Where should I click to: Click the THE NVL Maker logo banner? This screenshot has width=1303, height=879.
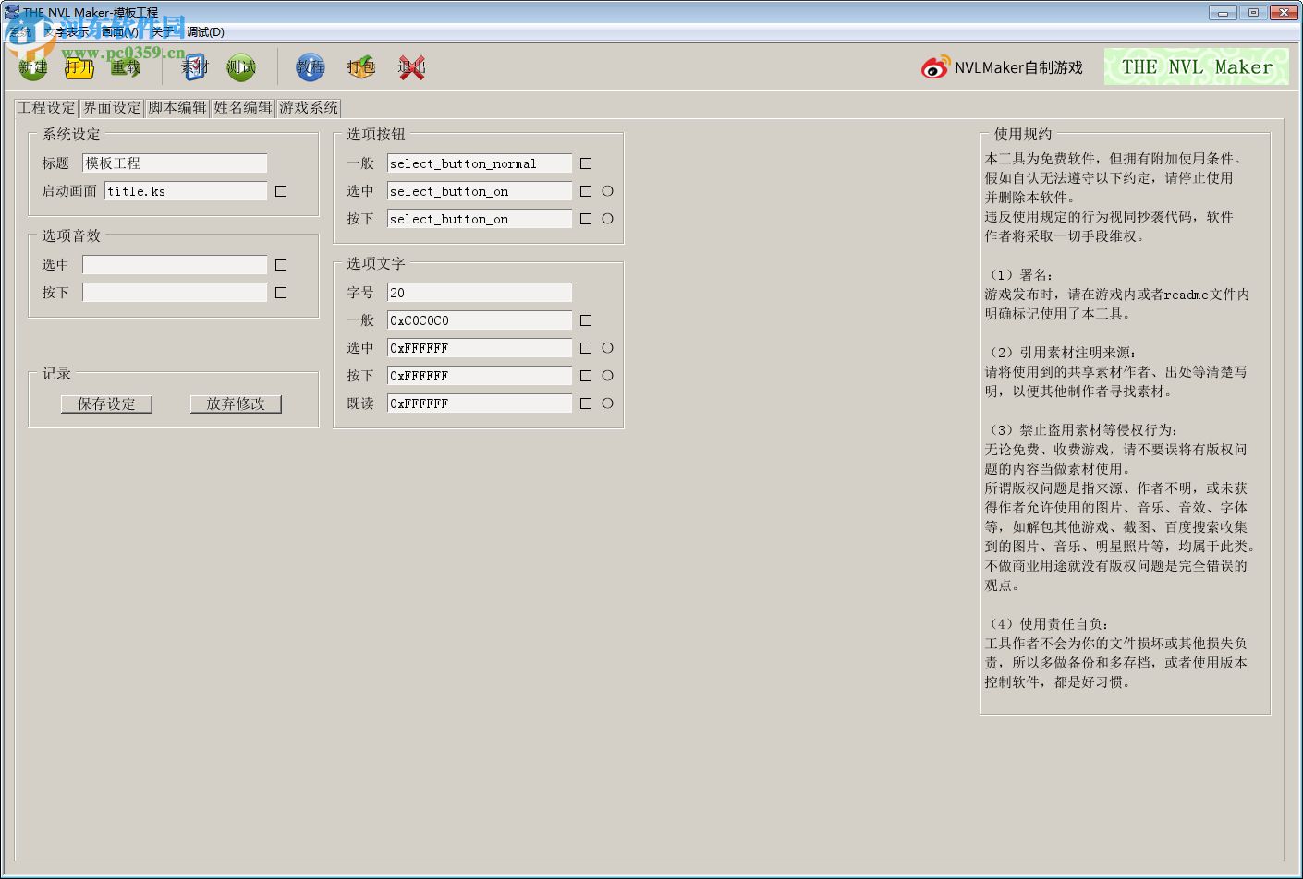tap(1196, 66)
